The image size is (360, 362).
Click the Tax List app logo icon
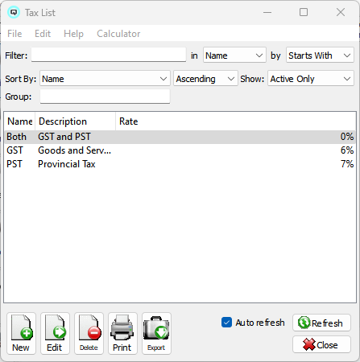[14, 12]
